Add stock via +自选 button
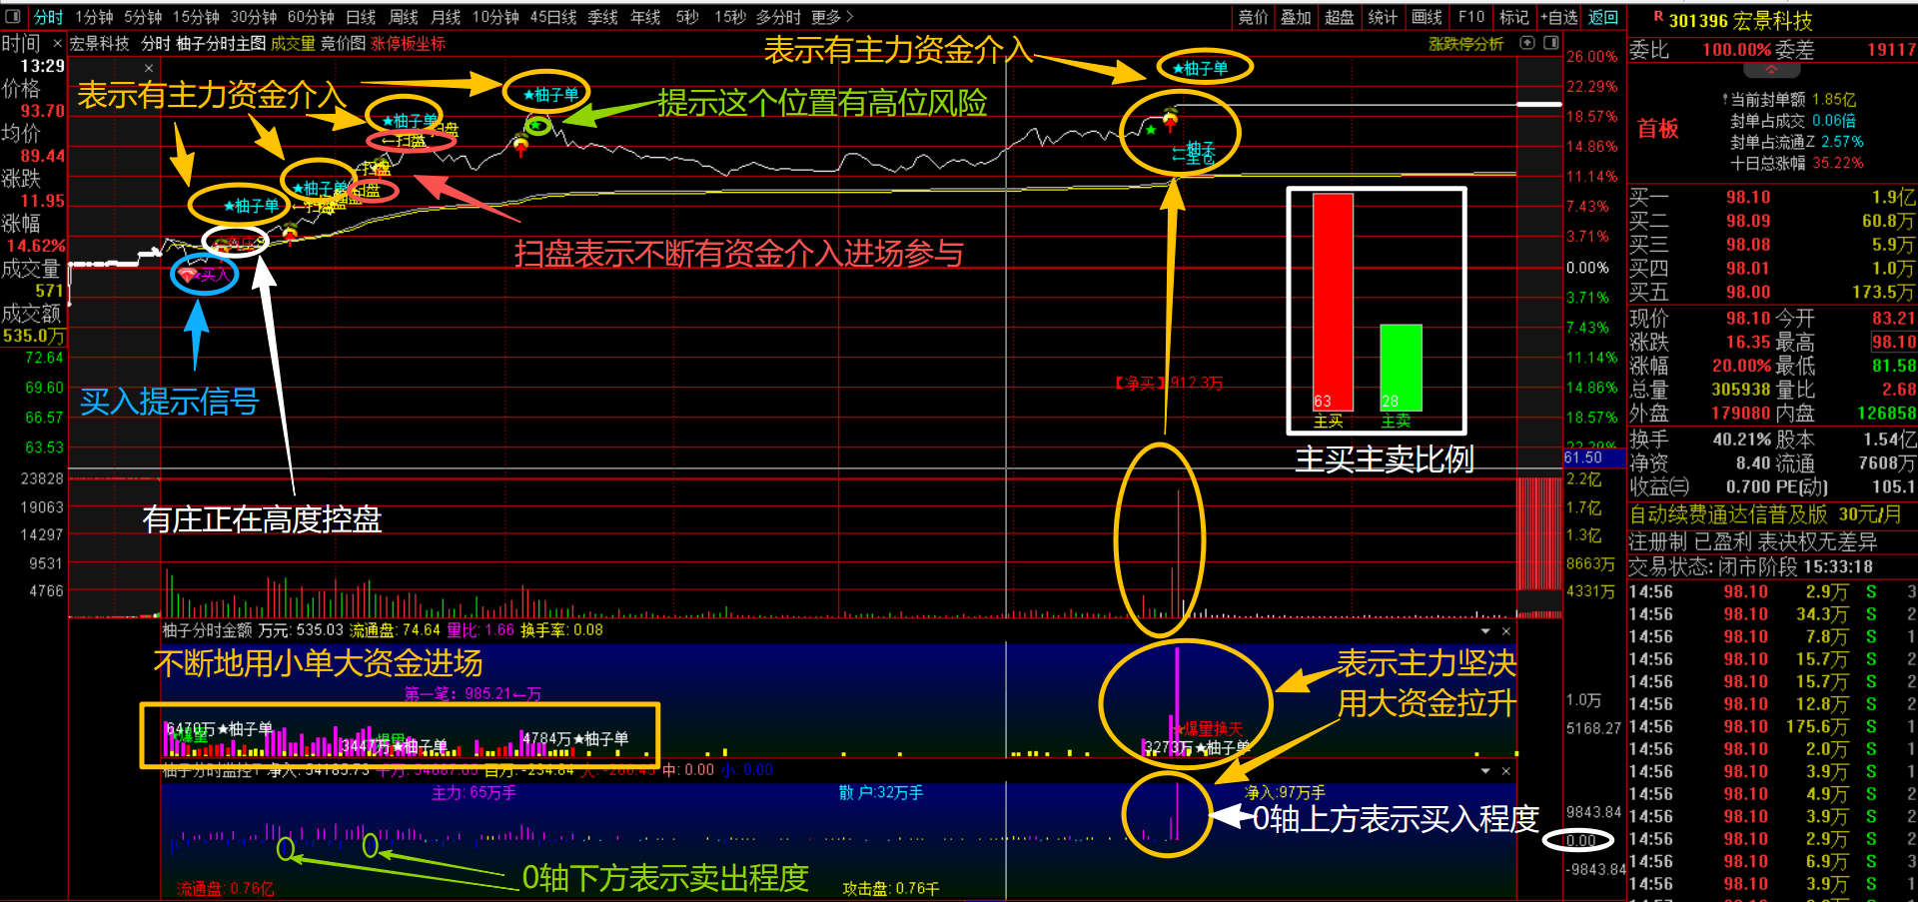 point(1559,17)
